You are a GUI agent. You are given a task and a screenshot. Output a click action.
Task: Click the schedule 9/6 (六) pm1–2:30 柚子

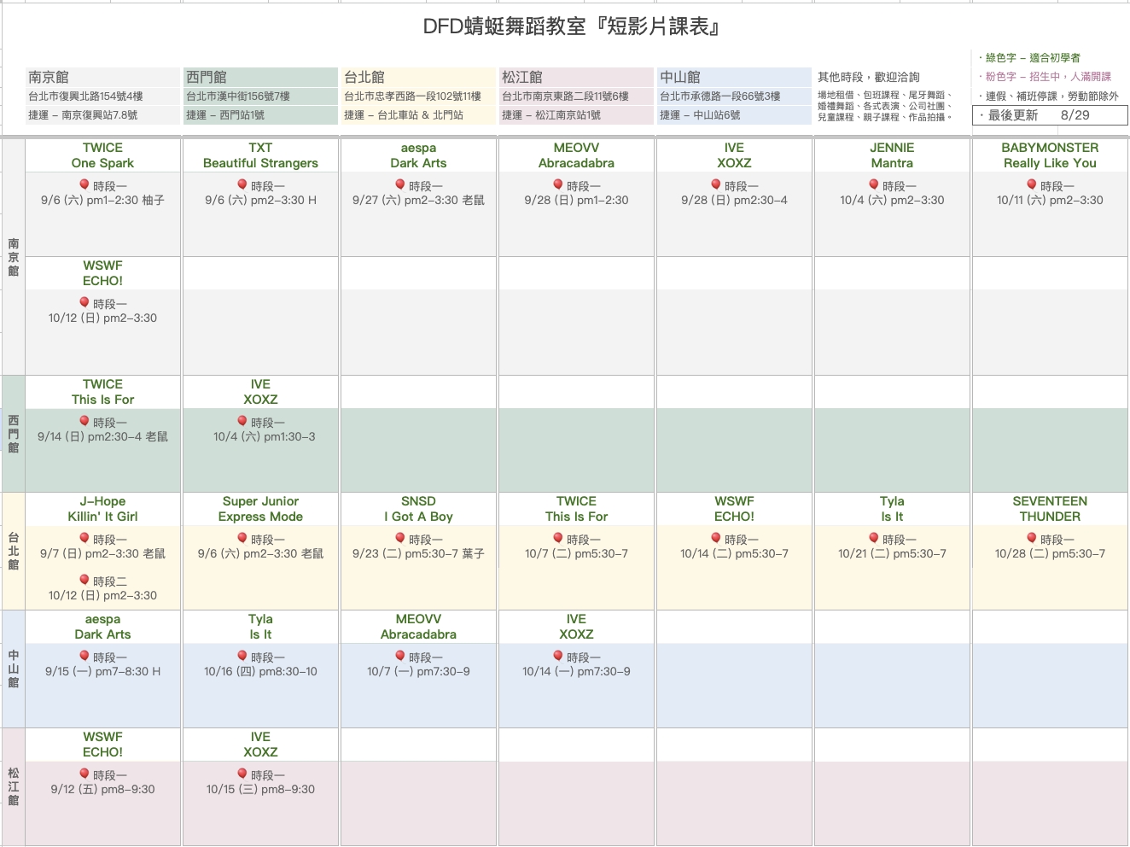point(102,201)
